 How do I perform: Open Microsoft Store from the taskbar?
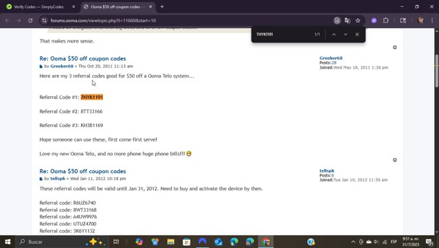click(x=186, y=242)
